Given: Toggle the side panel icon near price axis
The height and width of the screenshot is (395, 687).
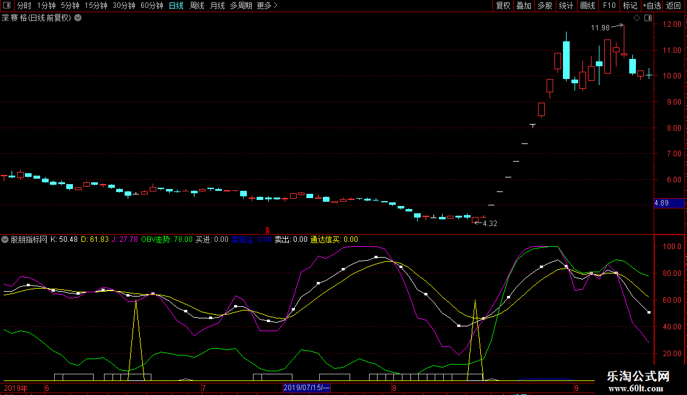Looking at the screenshot, I should (x=648, y=18).
